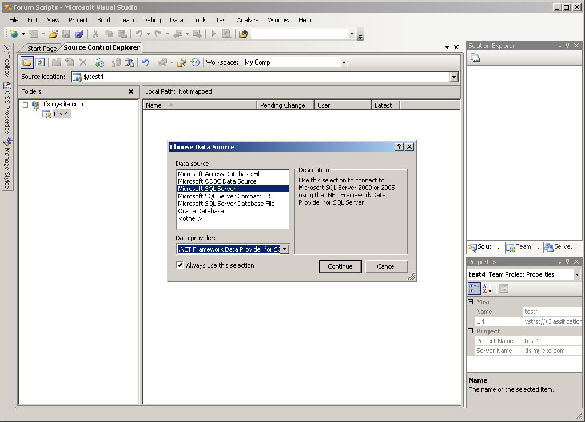Open the Source location dropdown arrow

point(453,77)
